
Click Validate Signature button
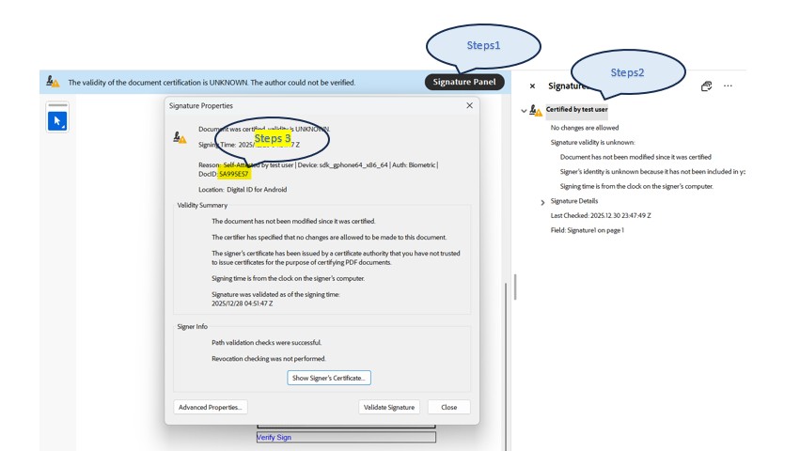(x=389, y=407)
